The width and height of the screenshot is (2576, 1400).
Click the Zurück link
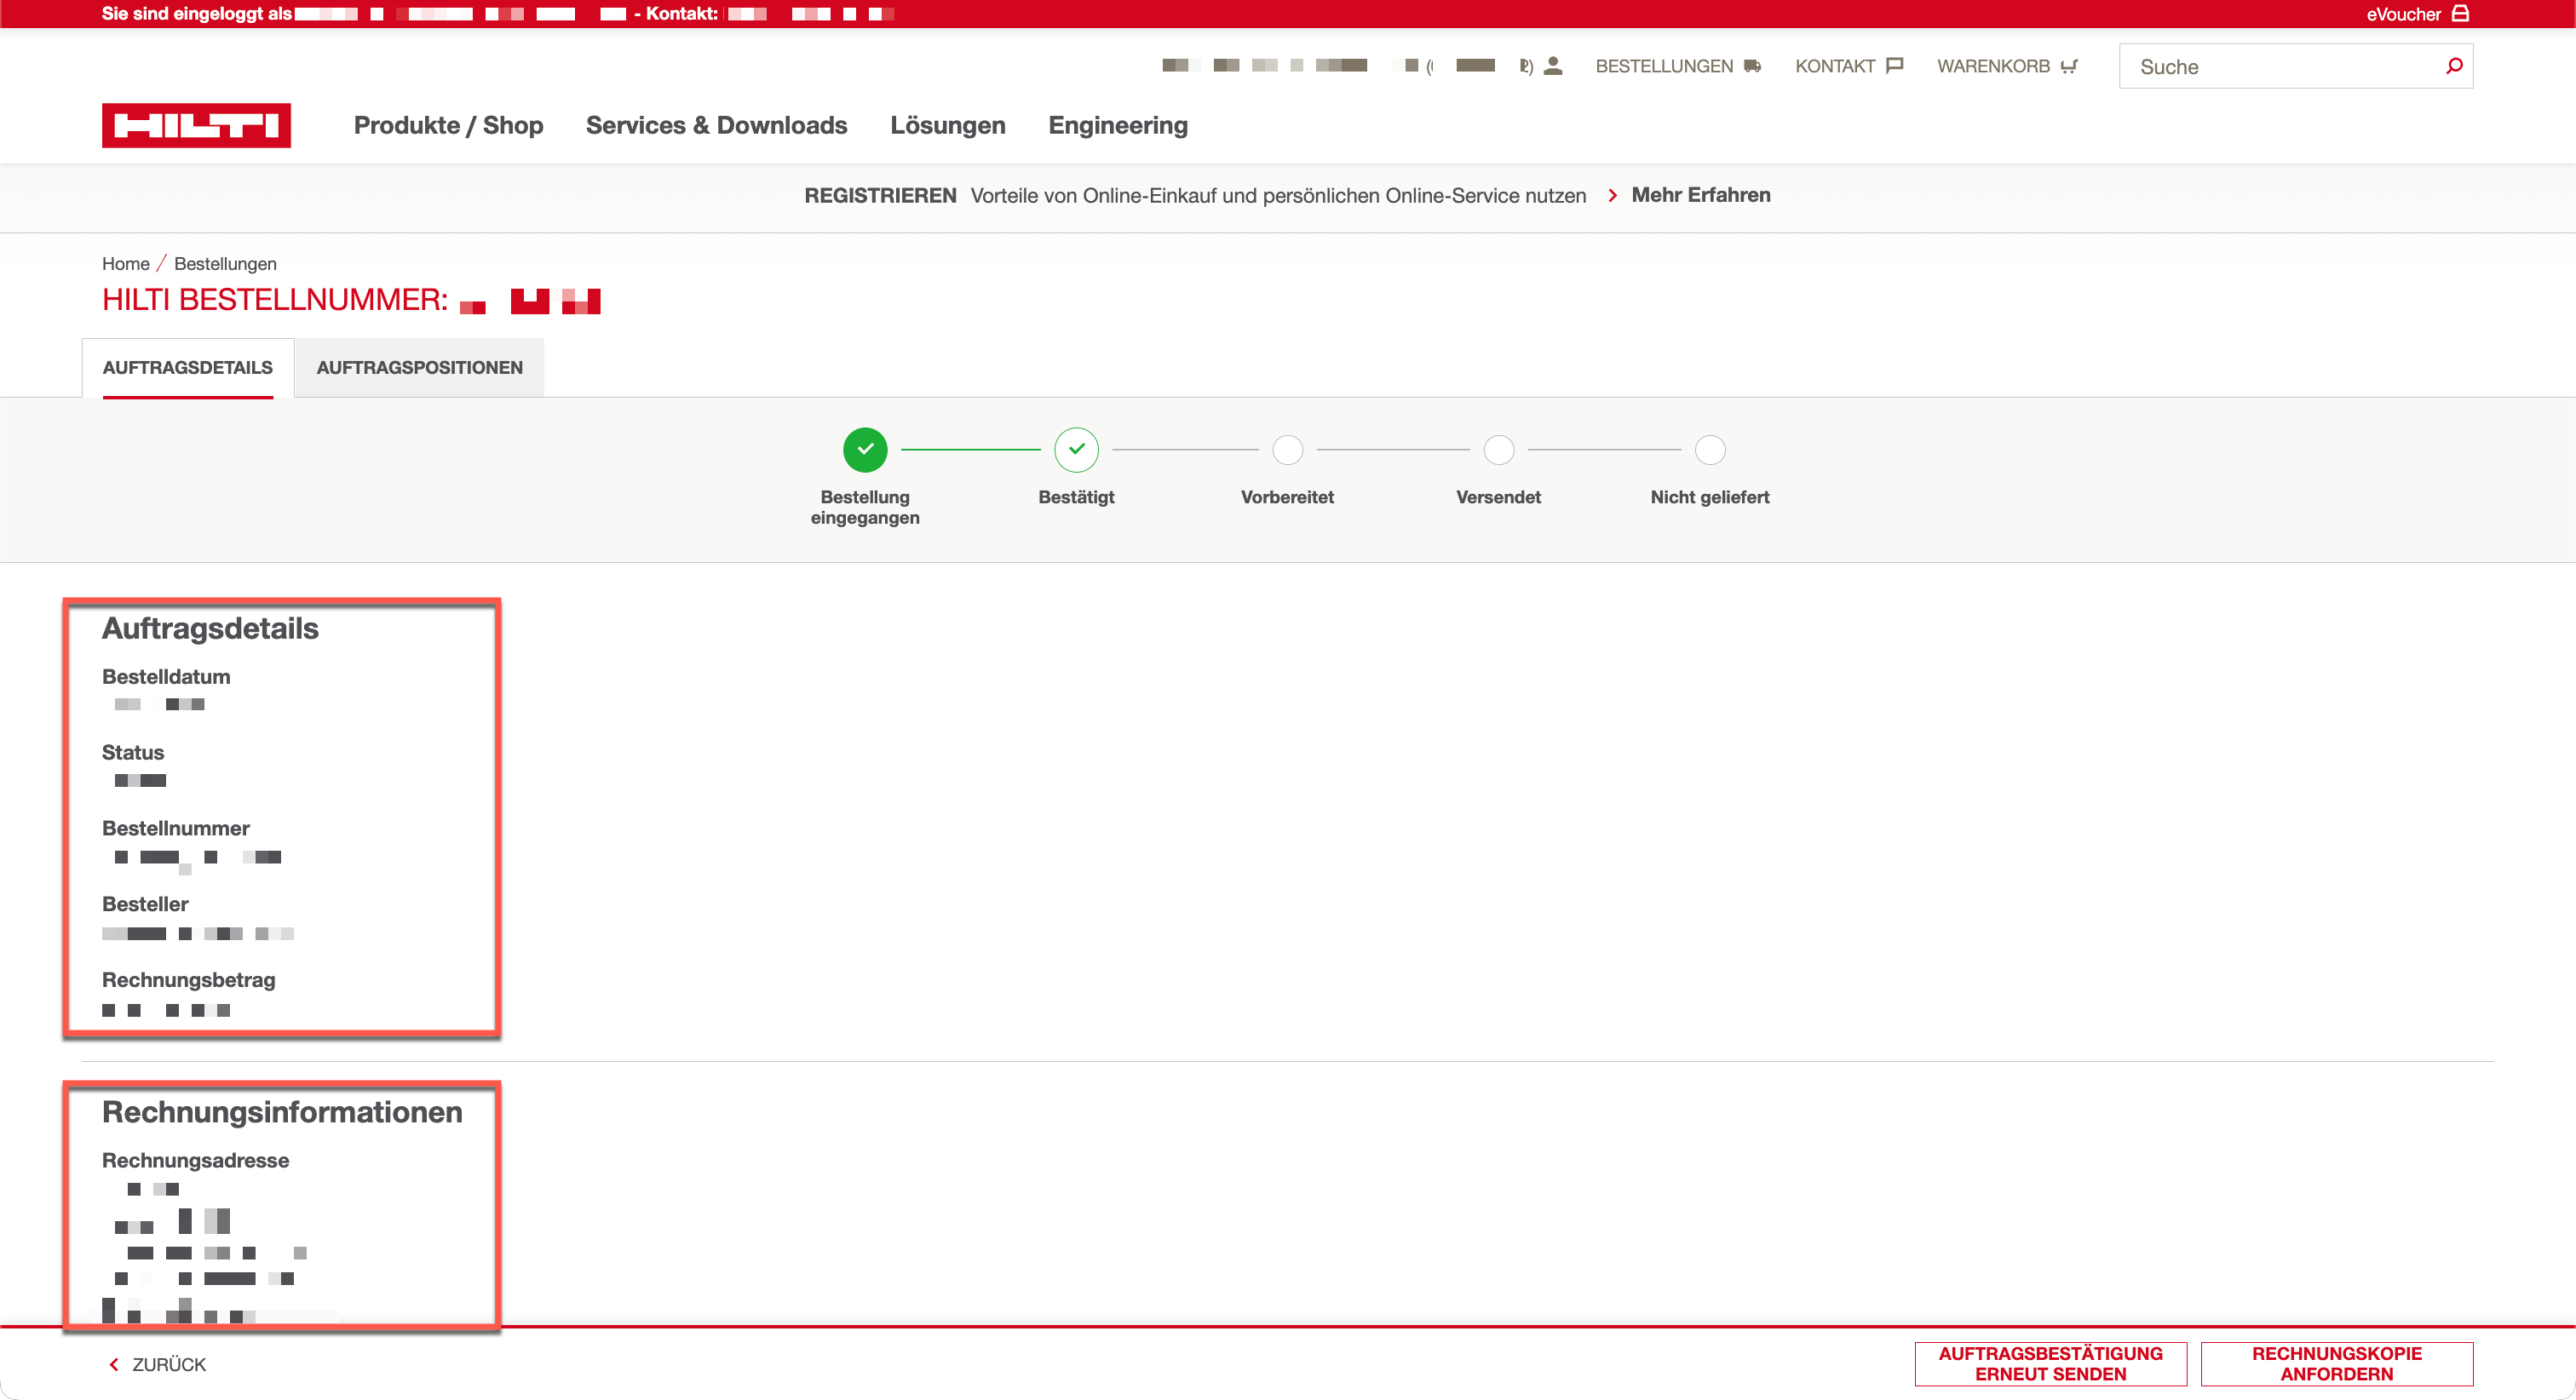tap(169, 1364)
